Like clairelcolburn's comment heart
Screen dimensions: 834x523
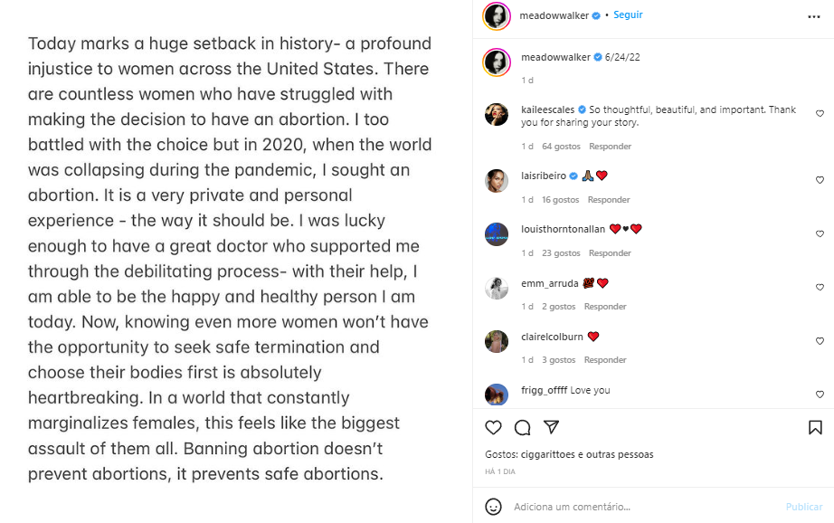coord(820,340)
